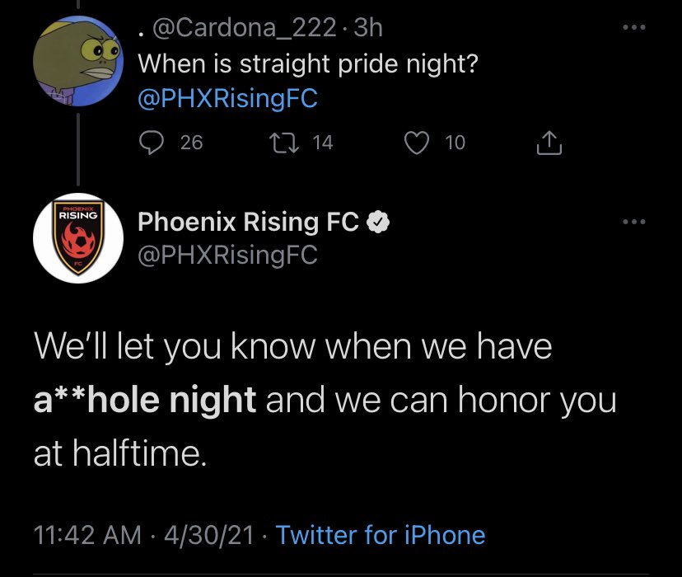Click the Twitter for iPhone link

pyautogui.click(x=381, y=535)
